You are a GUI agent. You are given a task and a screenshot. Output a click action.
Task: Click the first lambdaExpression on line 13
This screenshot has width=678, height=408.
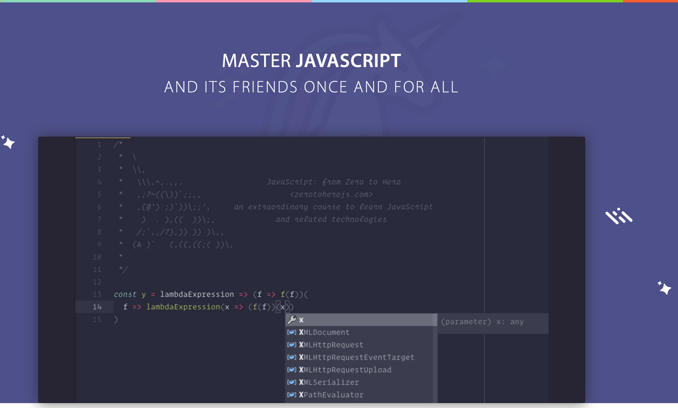pos(197,294)
